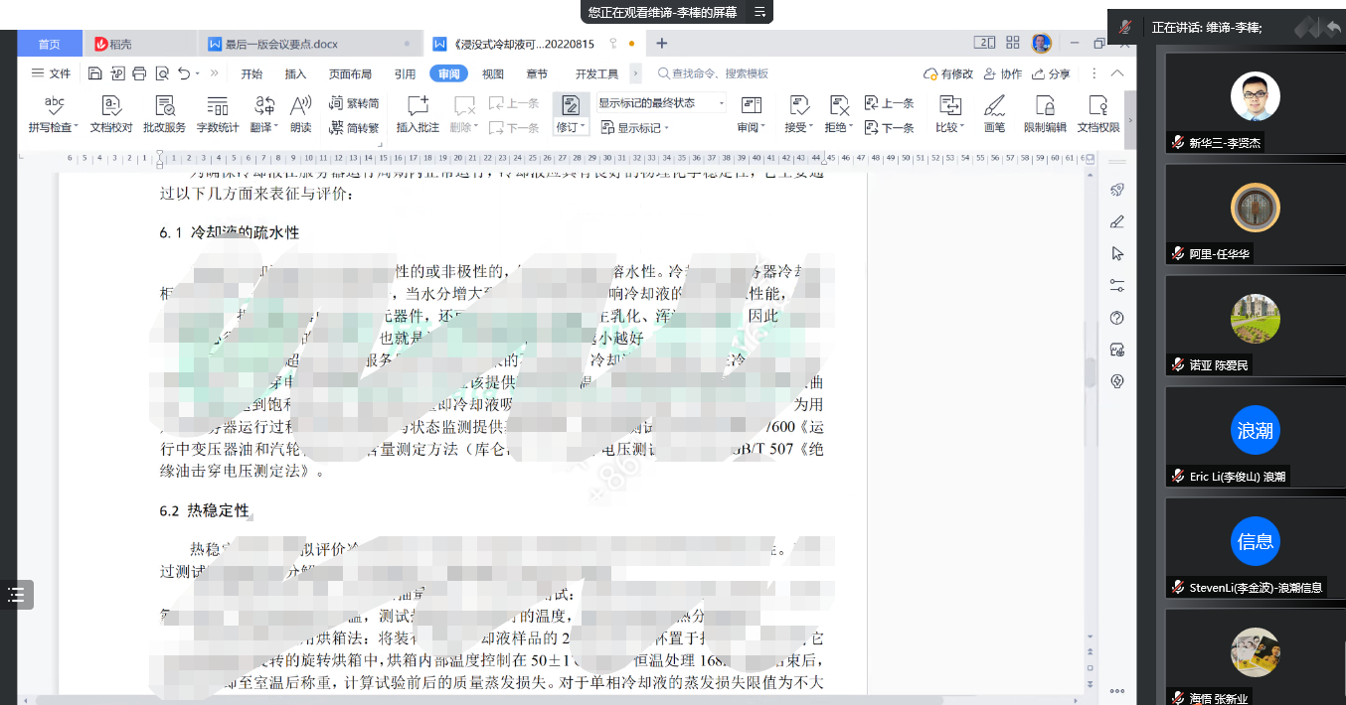1346x705 pixels.
Task: Collapse the ribbon with the chevron
Action: (x=1117, y=73)
